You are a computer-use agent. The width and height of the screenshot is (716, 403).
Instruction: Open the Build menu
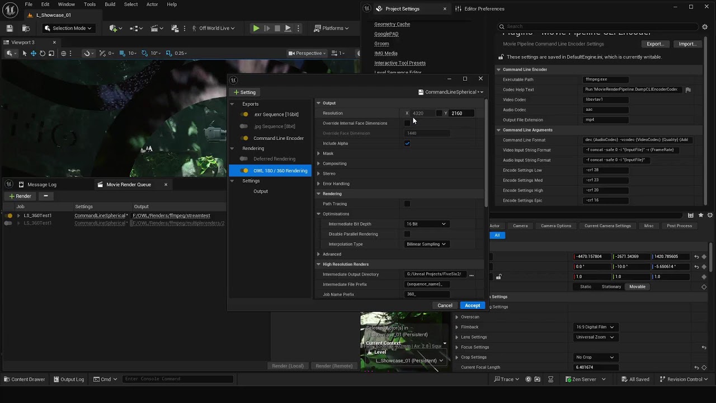[x=110, y=4]
